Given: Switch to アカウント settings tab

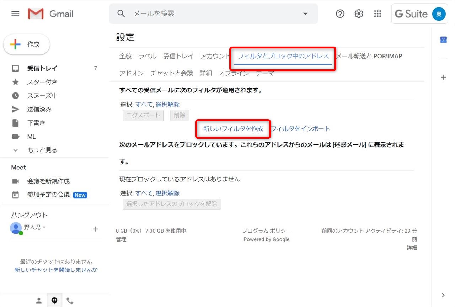Looking at the screenshot, I should [x=215, y=56].
